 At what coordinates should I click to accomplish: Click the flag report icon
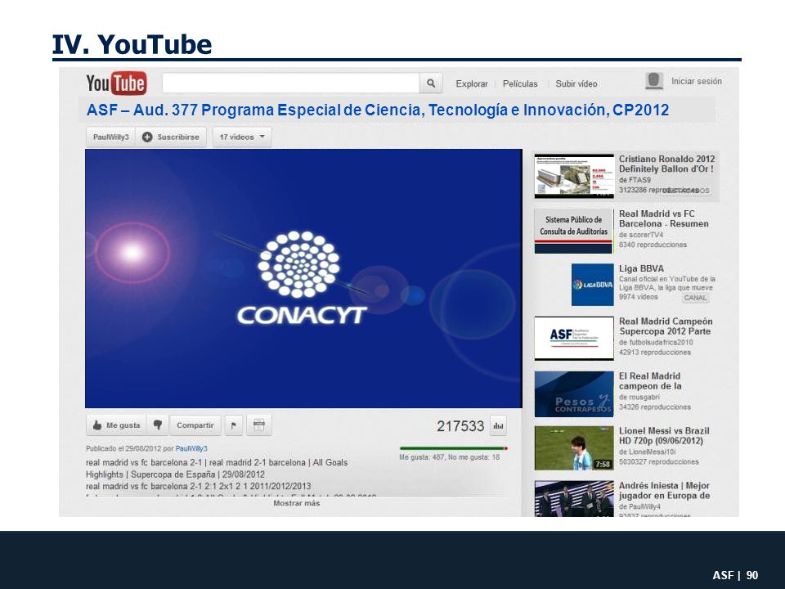click(233, 425)
